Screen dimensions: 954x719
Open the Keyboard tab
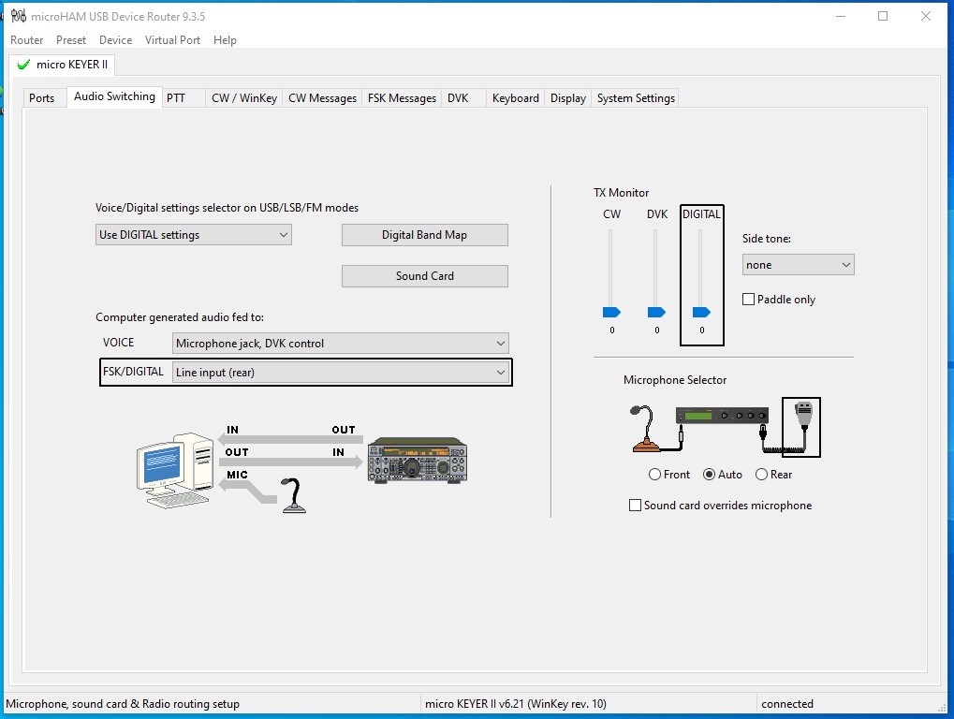pos(515,98)
